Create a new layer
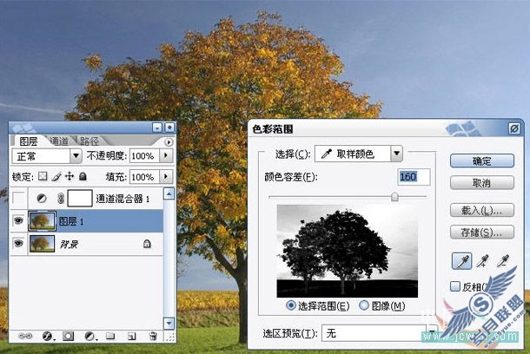Viewport: 530px width, 354px height. [x=131, y=336]
